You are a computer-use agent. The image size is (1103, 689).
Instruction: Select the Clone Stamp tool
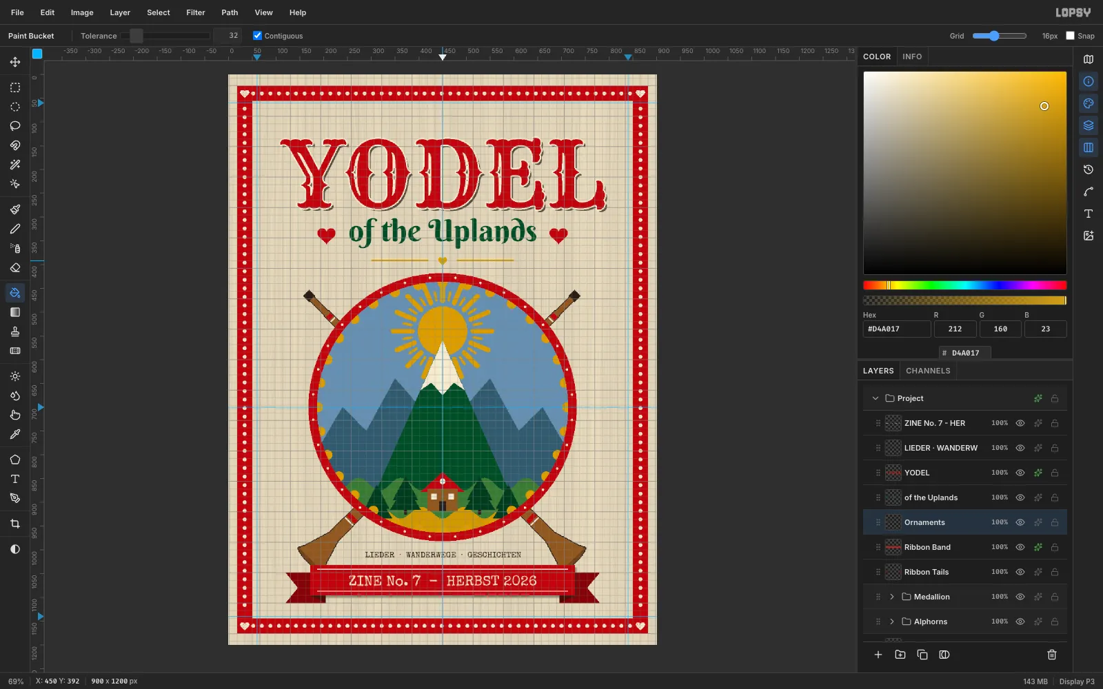click(15, 331)
